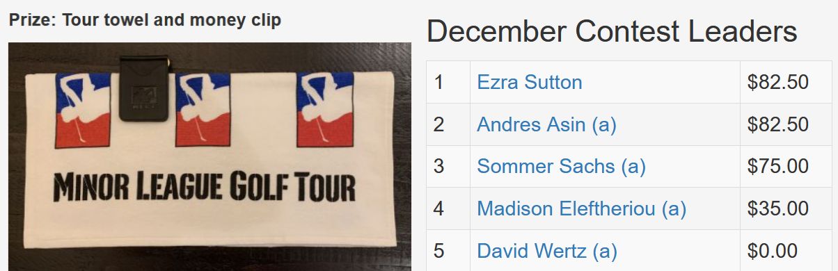Click Ezra Sutton's $82.50 amount
The width and height of the screenshot is (838, 271).
pos(786,82)
